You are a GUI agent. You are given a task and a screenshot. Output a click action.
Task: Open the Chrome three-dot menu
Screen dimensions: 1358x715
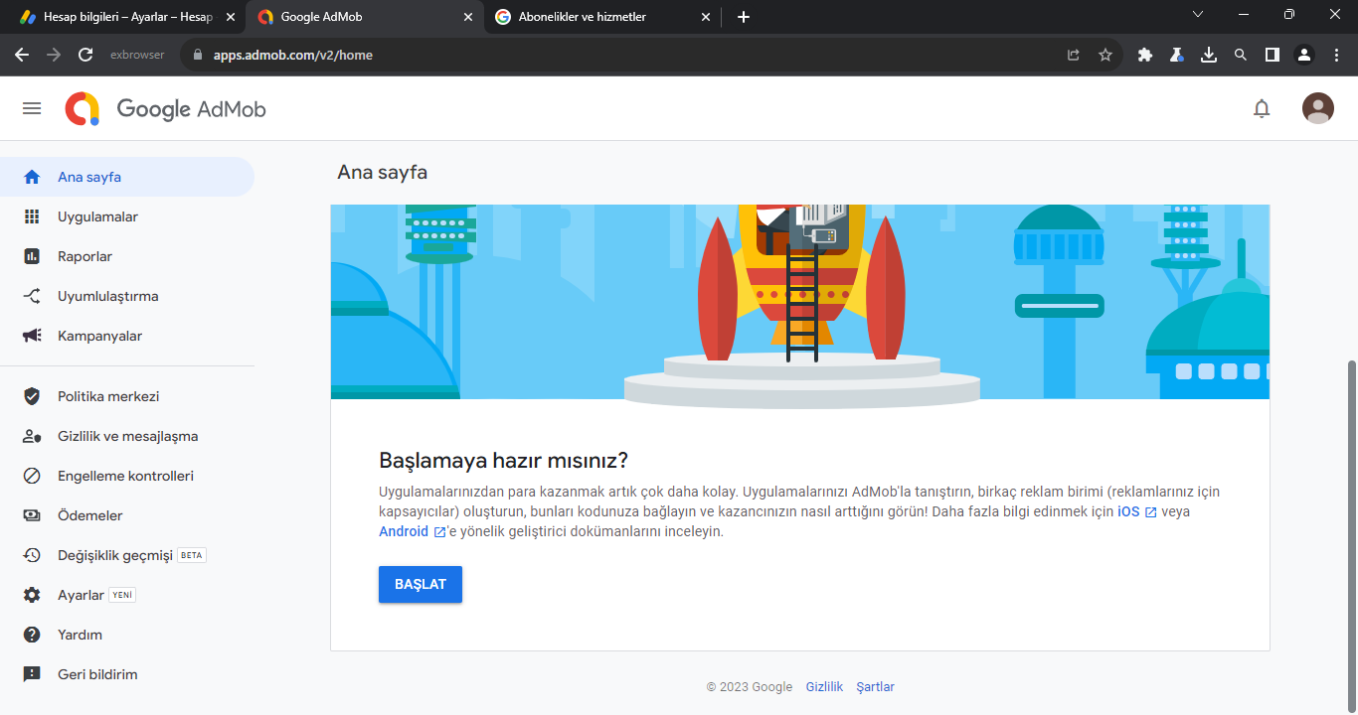tap(1336, 56)
